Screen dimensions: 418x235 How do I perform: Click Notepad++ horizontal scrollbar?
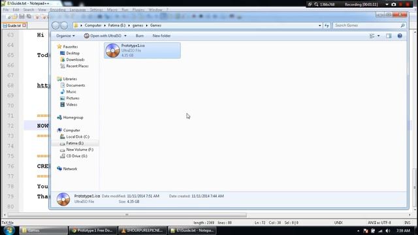point(127,215)
